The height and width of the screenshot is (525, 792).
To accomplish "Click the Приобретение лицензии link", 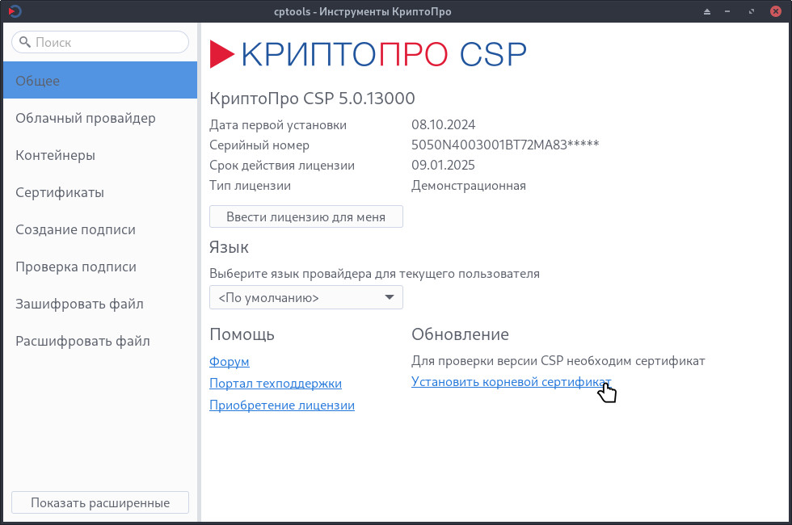I will [281, 405].
